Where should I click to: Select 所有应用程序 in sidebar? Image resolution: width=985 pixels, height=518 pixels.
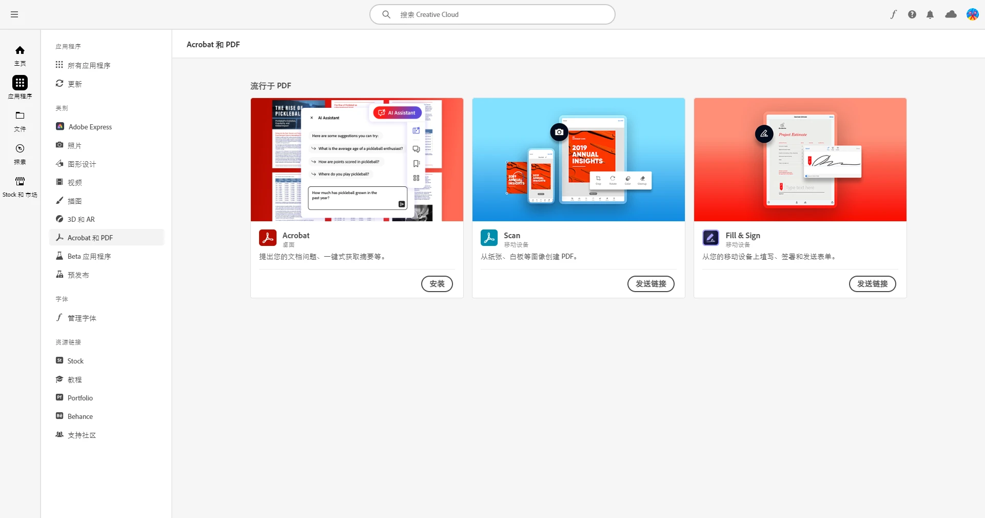point(107,65)
